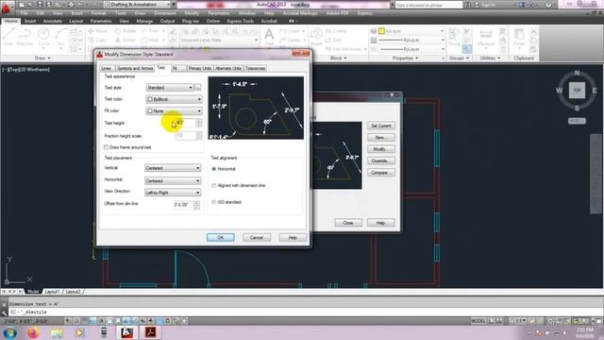Viewport: 604px width, 340px height.
Task: Click Help in Modify Dimension Style dialog
Action: click(293, 237)
